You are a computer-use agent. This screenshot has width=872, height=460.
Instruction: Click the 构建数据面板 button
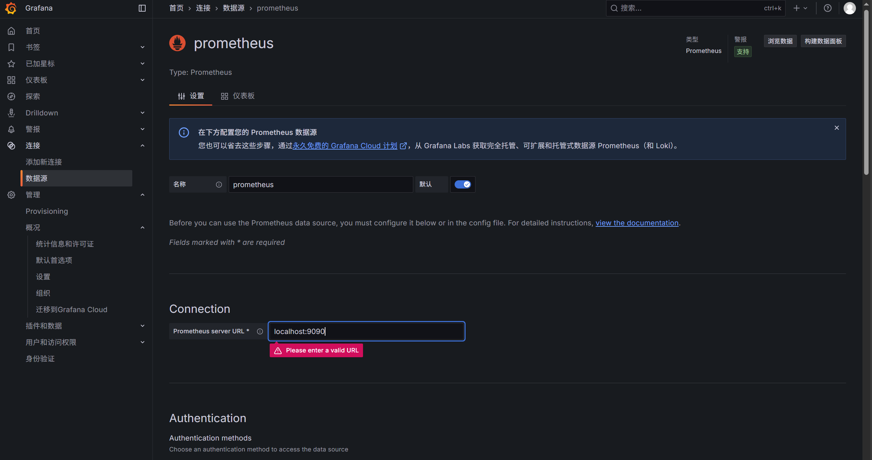click(x=823, y=41)
